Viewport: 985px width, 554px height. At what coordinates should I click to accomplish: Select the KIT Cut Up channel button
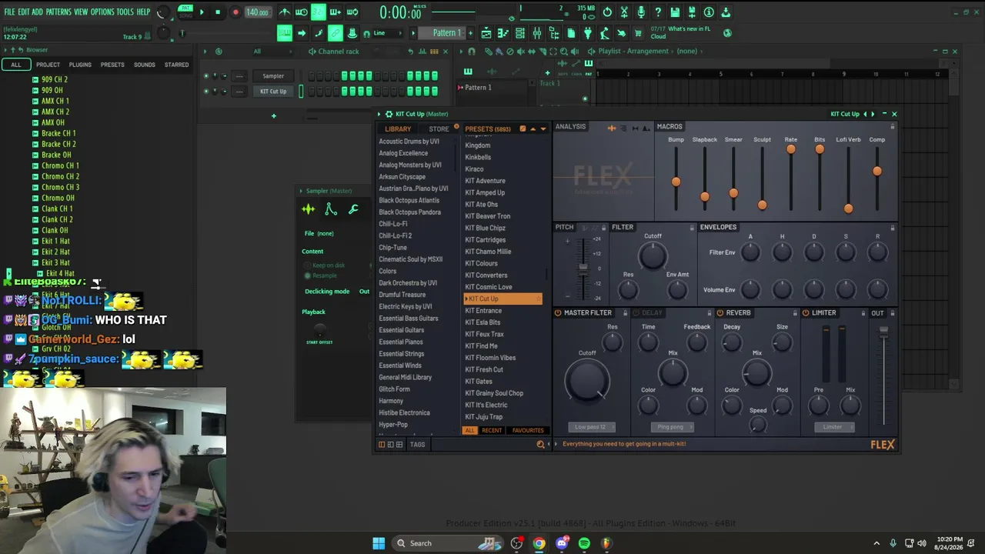click(273, 92)
